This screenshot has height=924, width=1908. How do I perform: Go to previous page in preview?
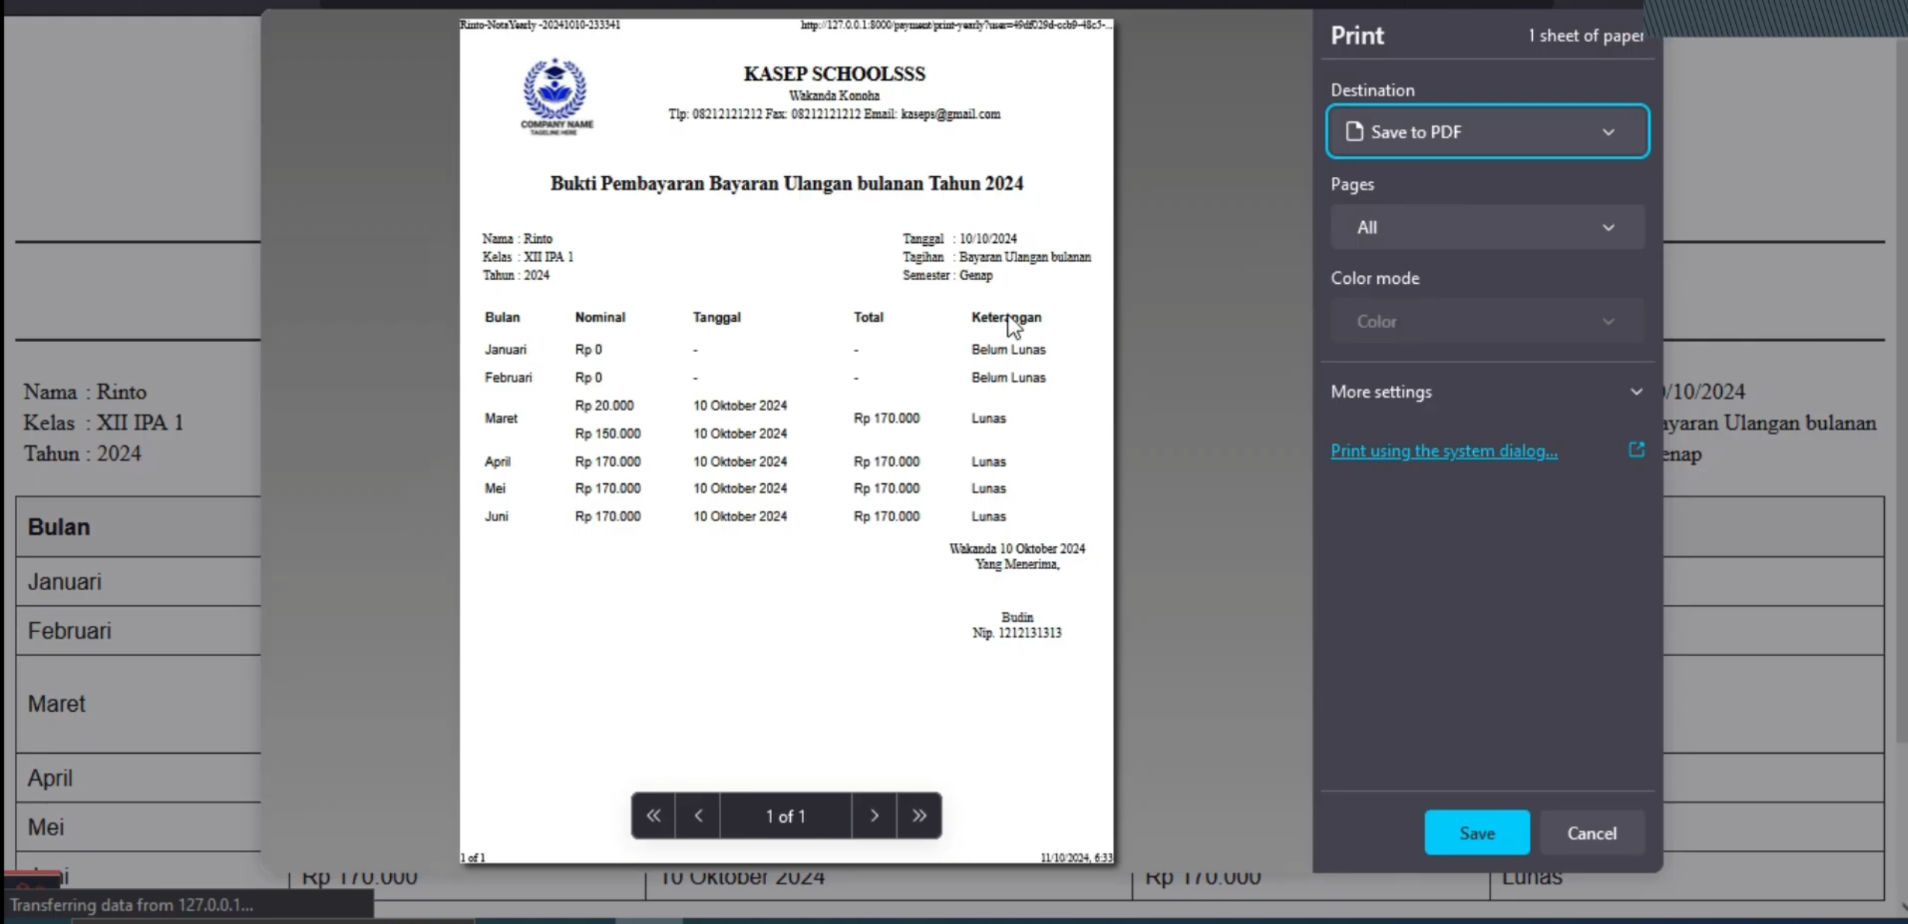pos(698,816)
